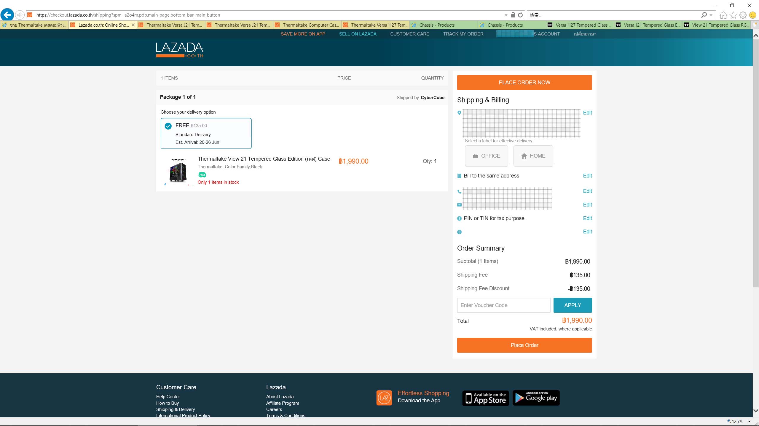
Task: Click the green FREE shipping badge icon
Action: (x=202, y=175)
